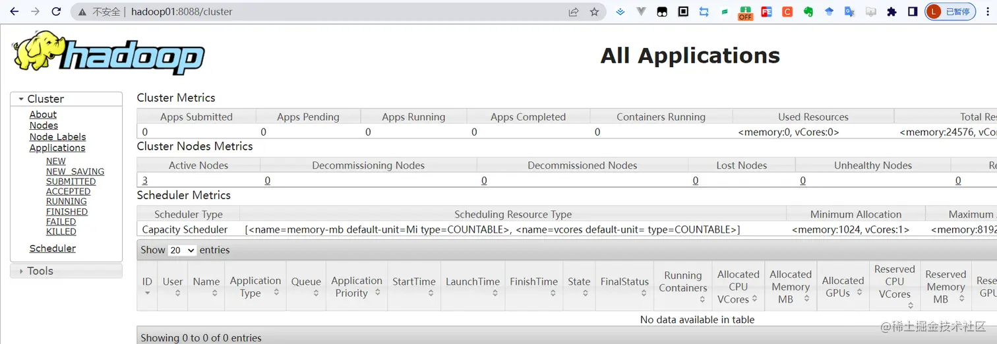The height and width of the screenshot is (344, 997).
Task: Click the grey monitor extension icon
Action: (x=871, y=12)
